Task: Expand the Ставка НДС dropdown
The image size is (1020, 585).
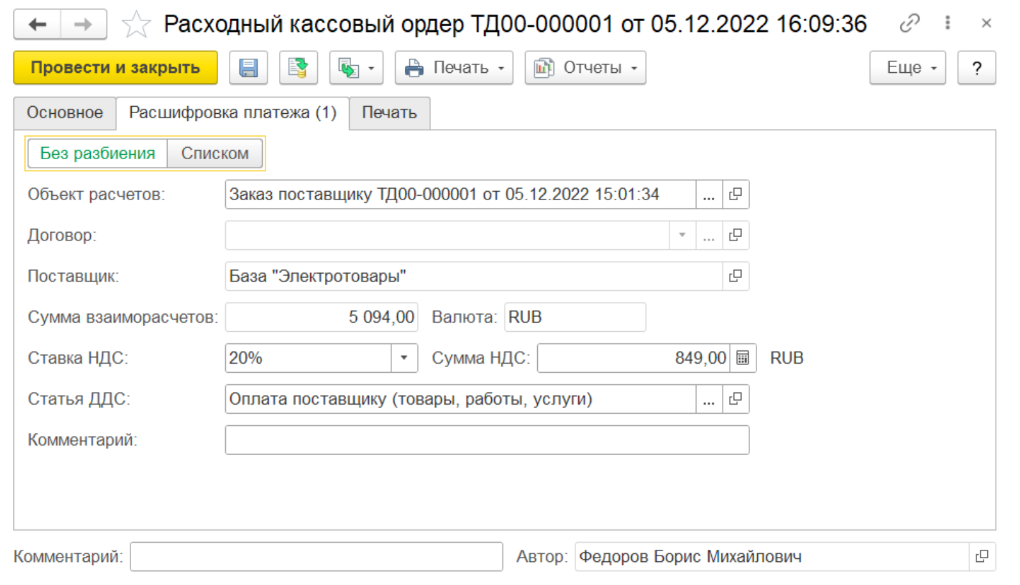Action: 404,358
